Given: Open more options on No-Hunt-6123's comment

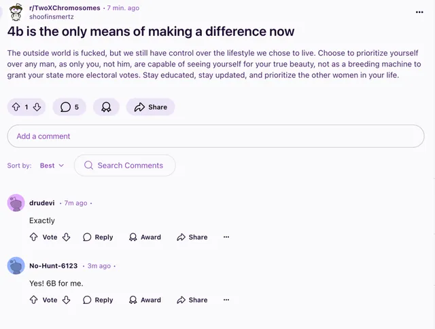Looking at the screenshot, I should coord(226,300).
